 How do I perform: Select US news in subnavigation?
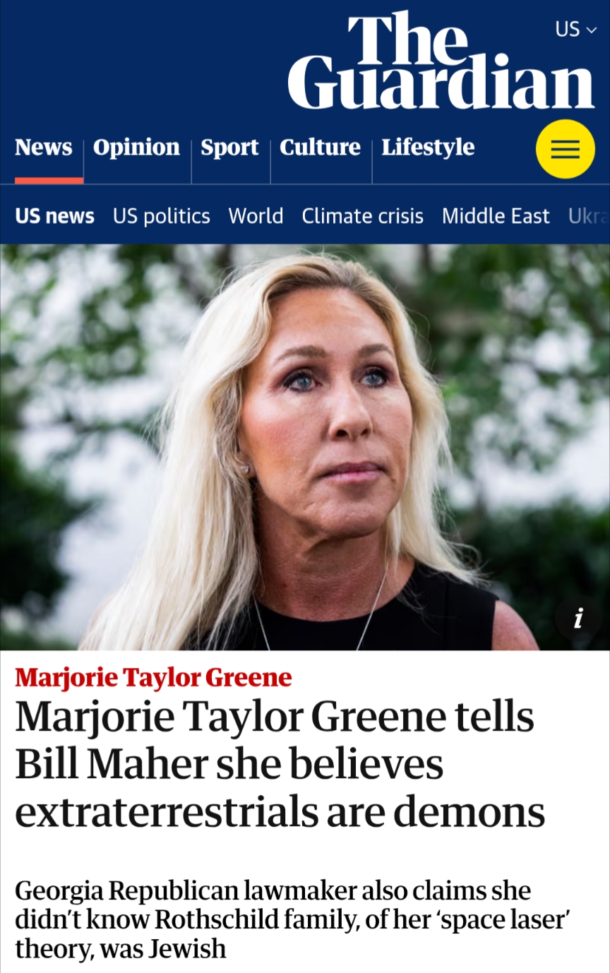(x=54, y=216)
